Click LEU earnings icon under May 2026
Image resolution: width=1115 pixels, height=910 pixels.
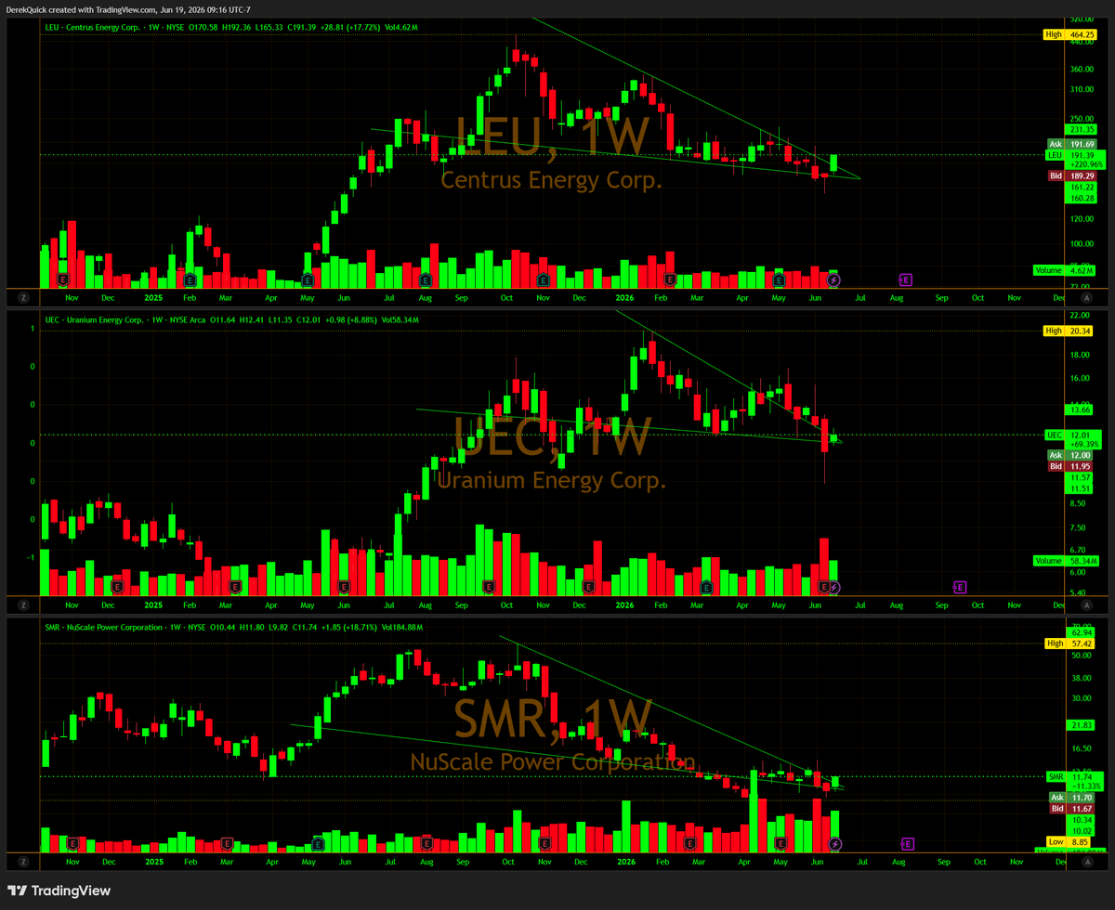779,279
